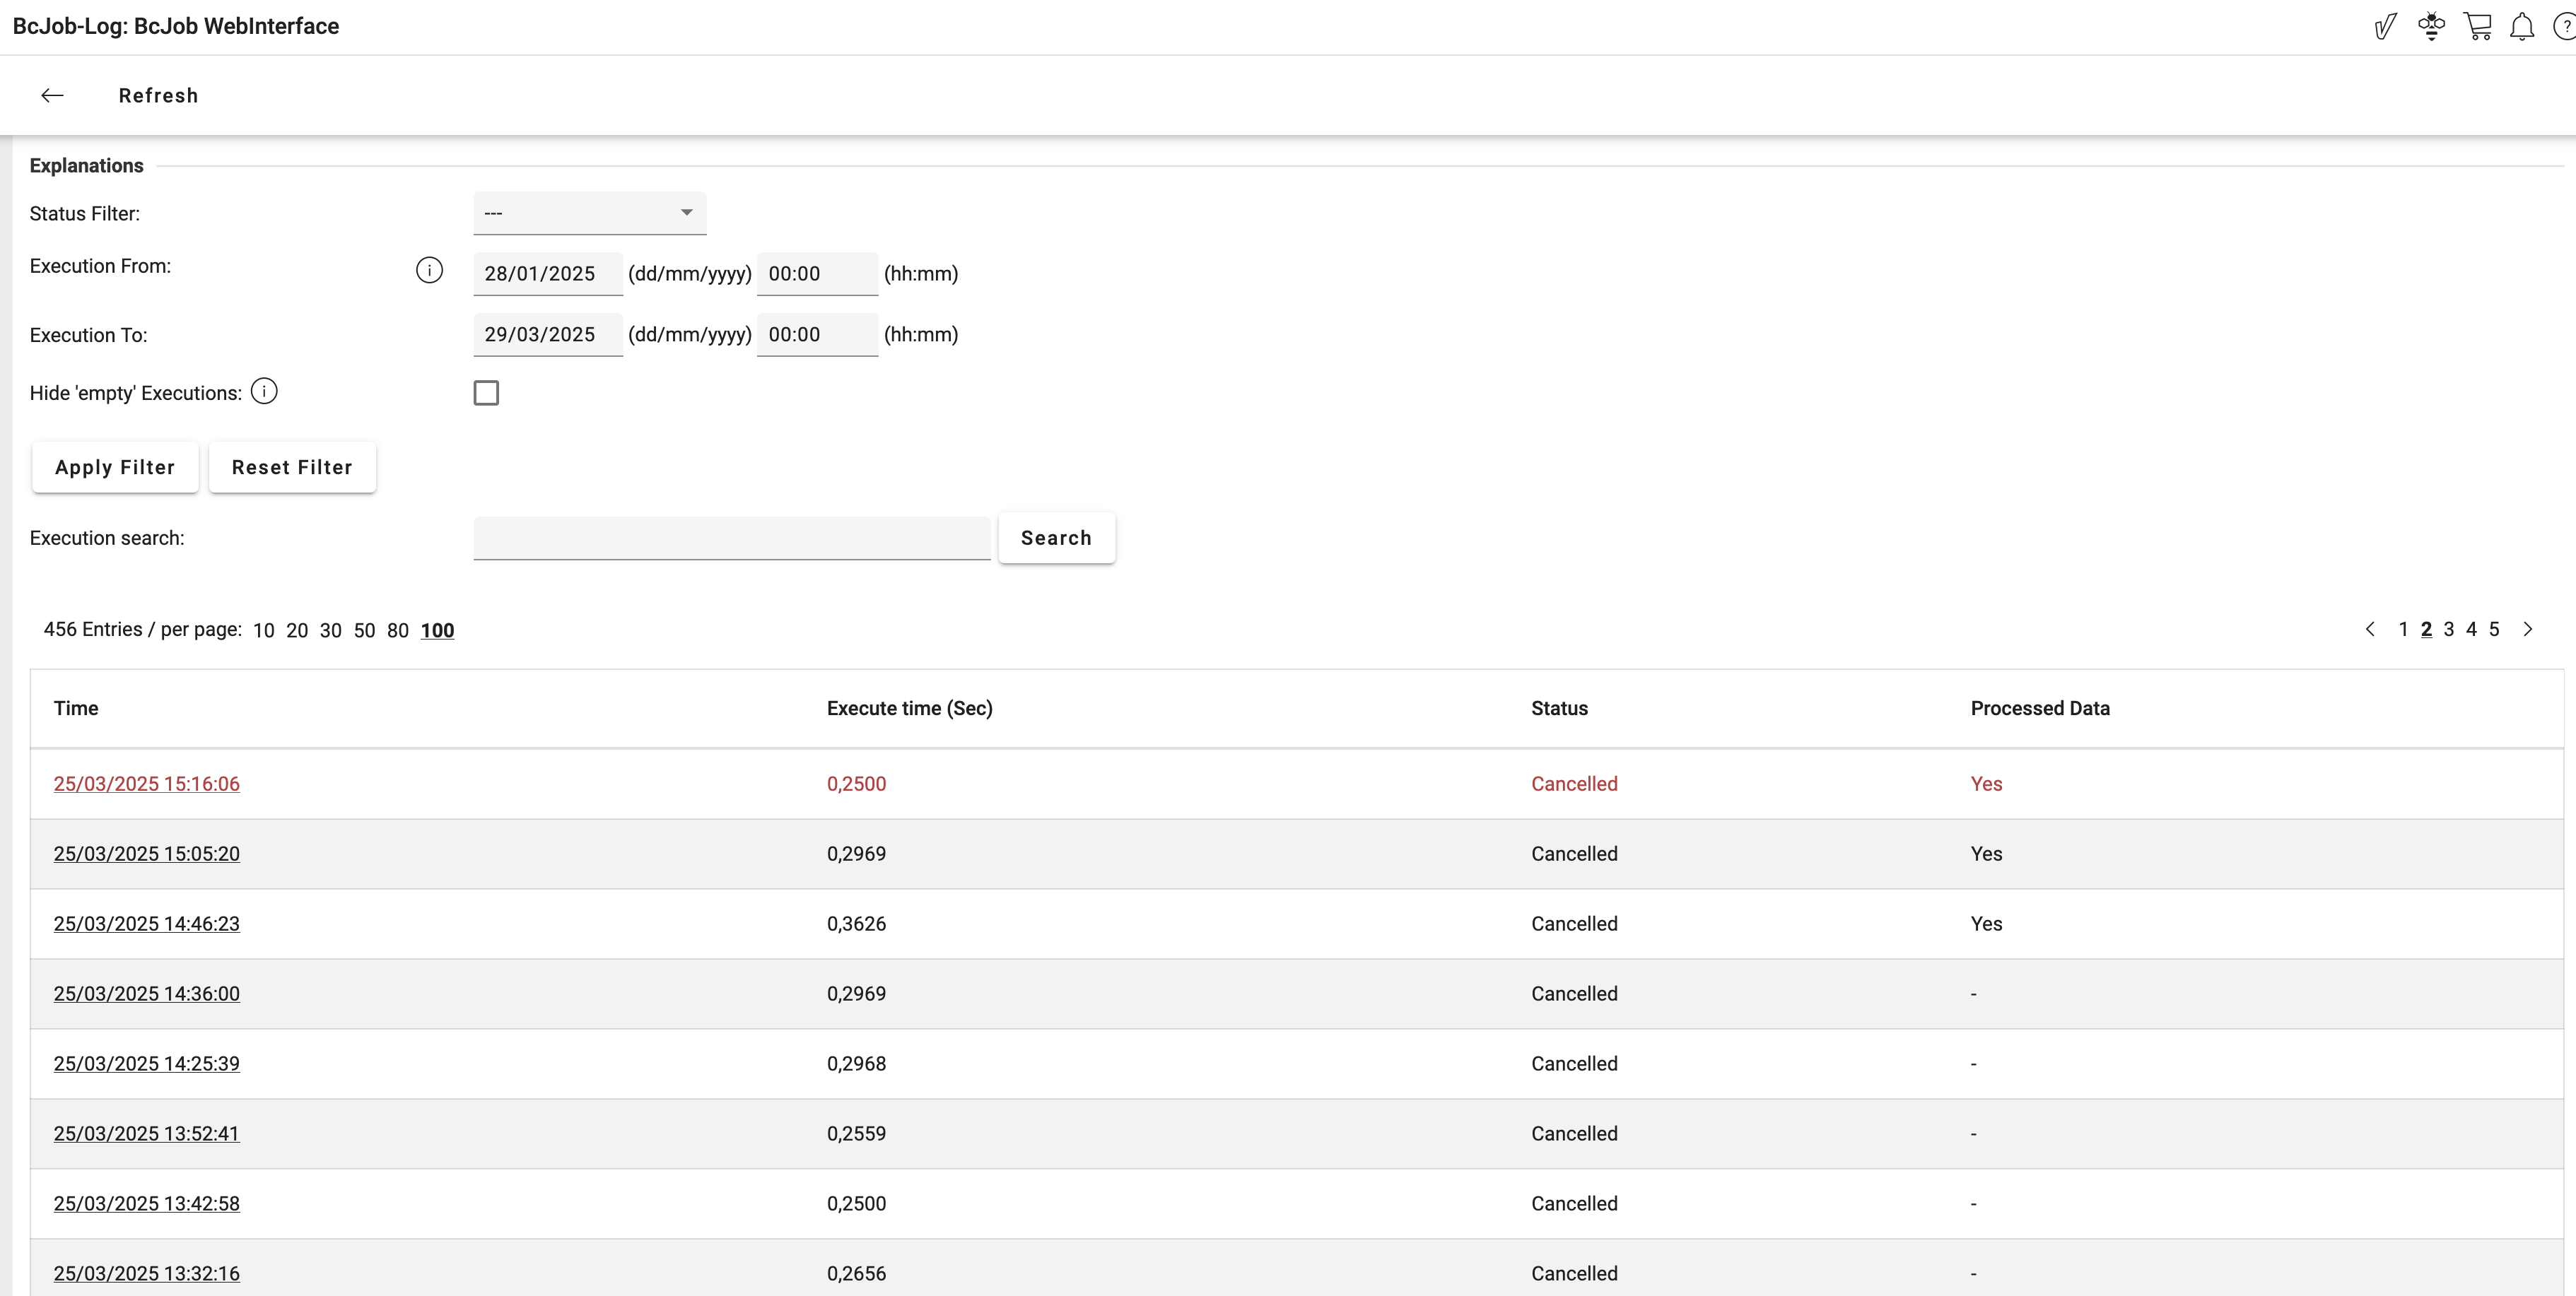Open notifications bell icon
The width and height of the screenshot is (2576, 1296).
[2522, 26]
